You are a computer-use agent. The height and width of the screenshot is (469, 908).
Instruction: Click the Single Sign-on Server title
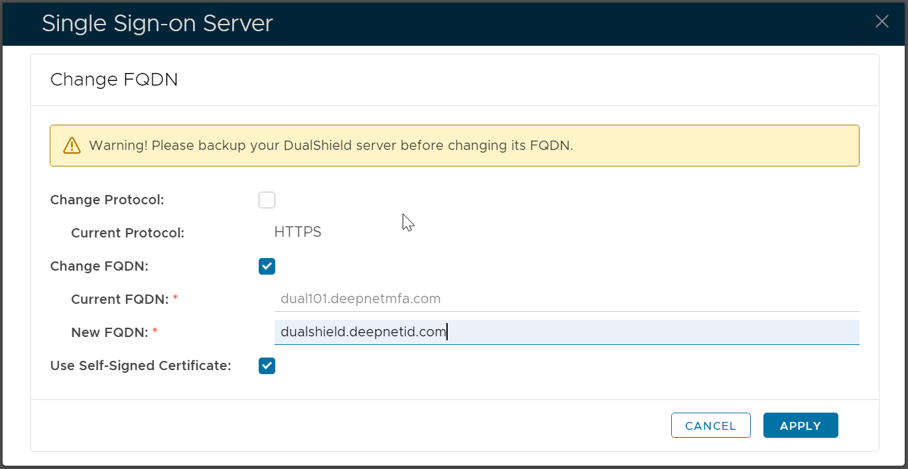tap(157, 23)
